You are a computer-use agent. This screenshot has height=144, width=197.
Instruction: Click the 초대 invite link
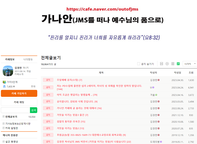33,87
